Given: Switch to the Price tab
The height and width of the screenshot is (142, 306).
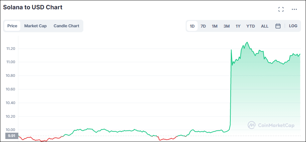Looking at the screenshot, I should pos(12,26).
